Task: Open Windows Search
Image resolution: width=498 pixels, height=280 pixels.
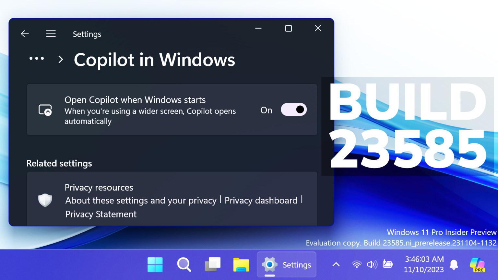Action: [x=184, y=265]
